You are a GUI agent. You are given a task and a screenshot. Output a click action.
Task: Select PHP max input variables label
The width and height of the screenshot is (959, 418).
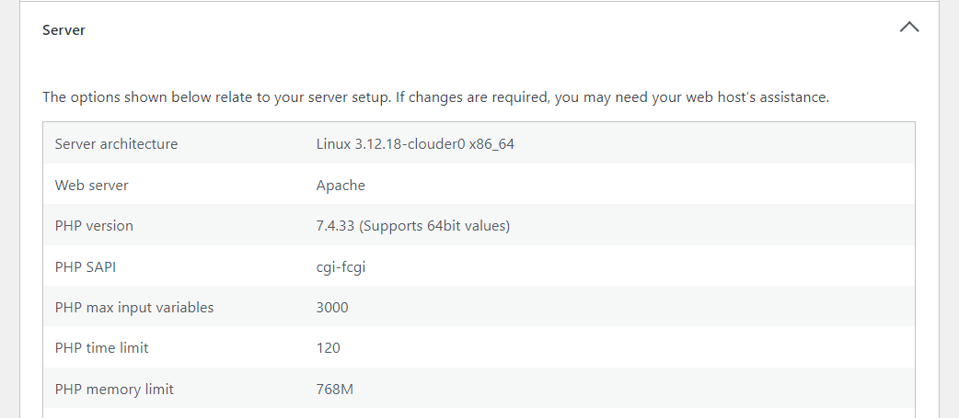(134, 308)
